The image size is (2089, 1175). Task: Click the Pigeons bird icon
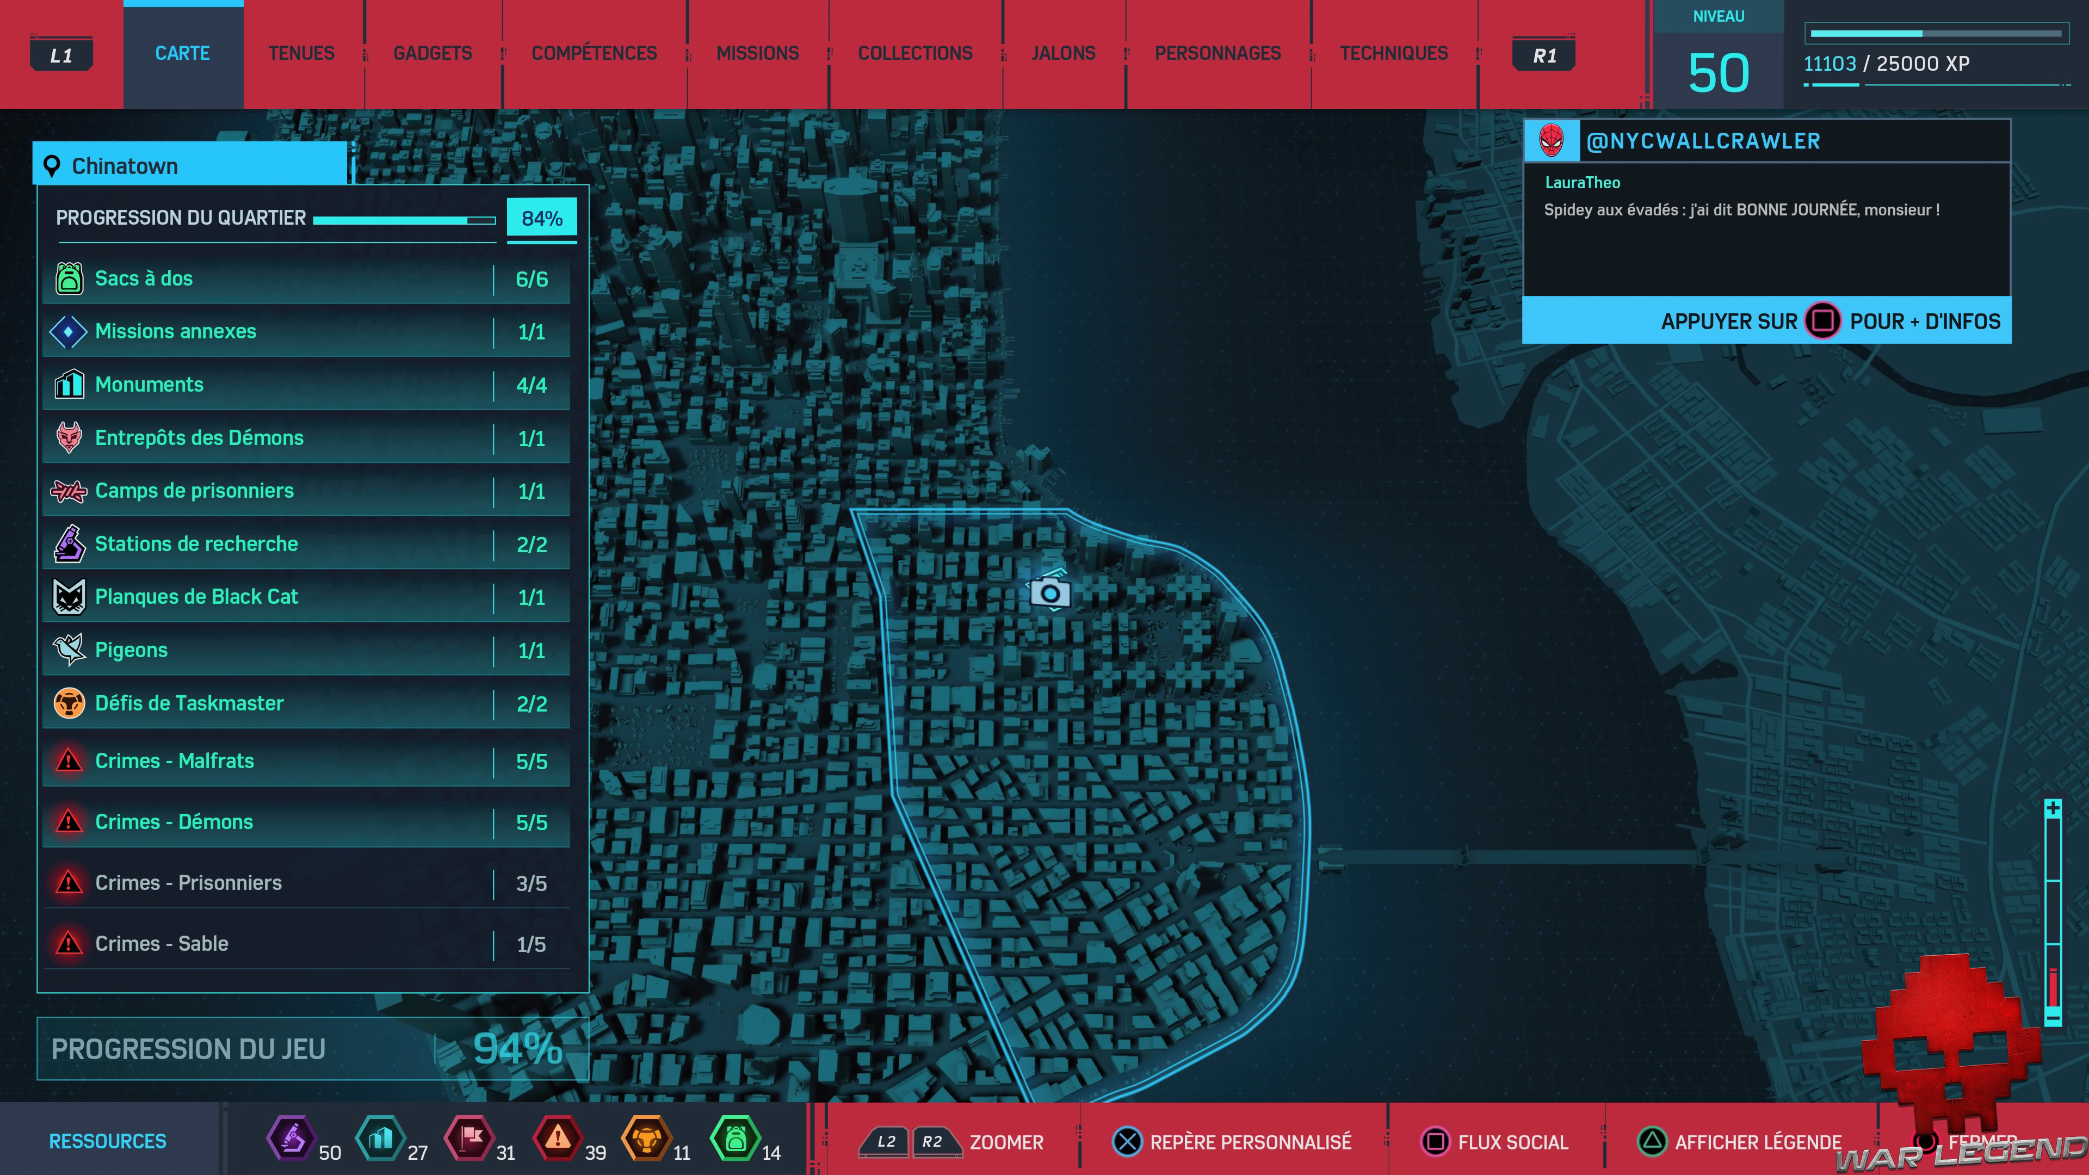[x=69, y=650]
